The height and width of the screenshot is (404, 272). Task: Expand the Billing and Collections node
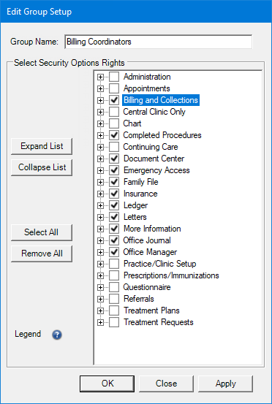coord(101,100)
